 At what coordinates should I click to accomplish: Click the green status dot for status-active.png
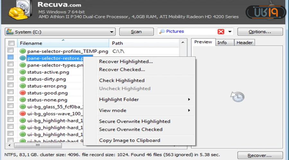23,72
